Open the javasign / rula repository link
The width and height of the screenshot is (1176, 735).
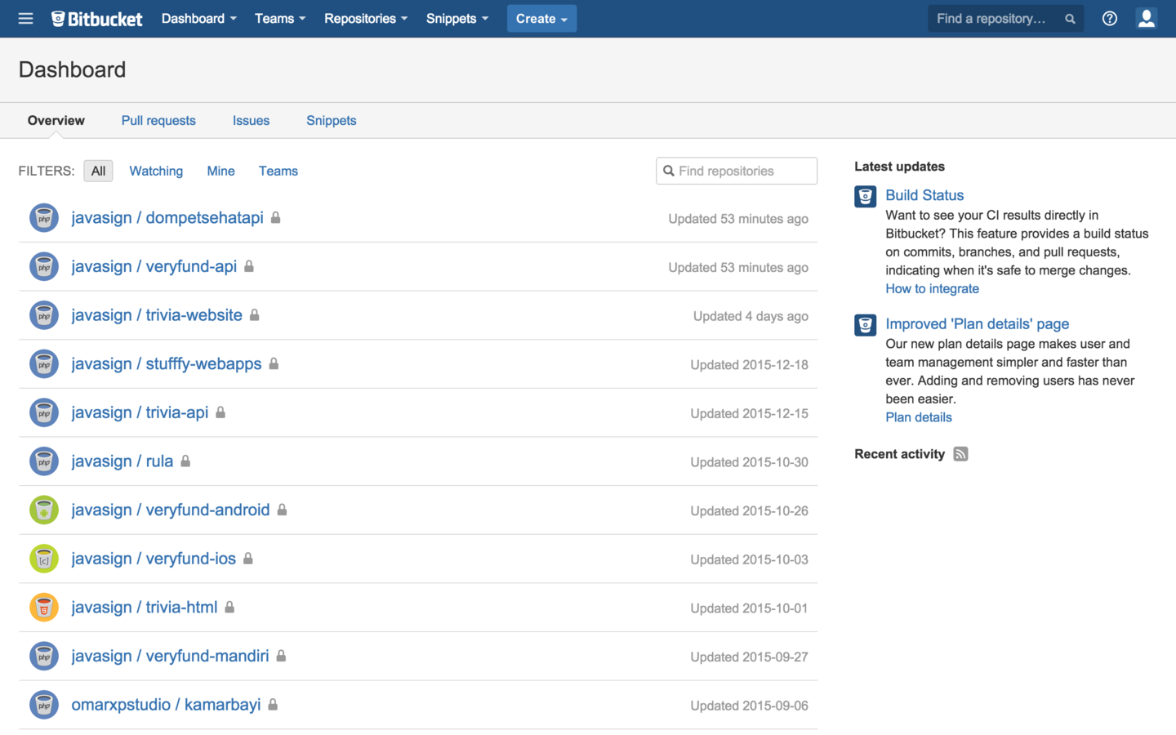(122, 461)
